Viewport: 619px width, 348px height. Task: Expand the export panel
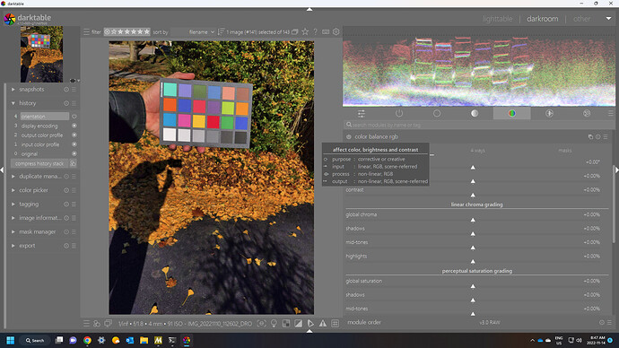pos(13,246)
